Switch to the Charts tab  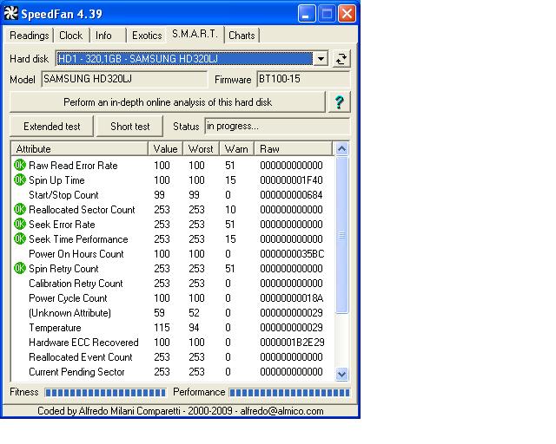click(x=242, y=36)
